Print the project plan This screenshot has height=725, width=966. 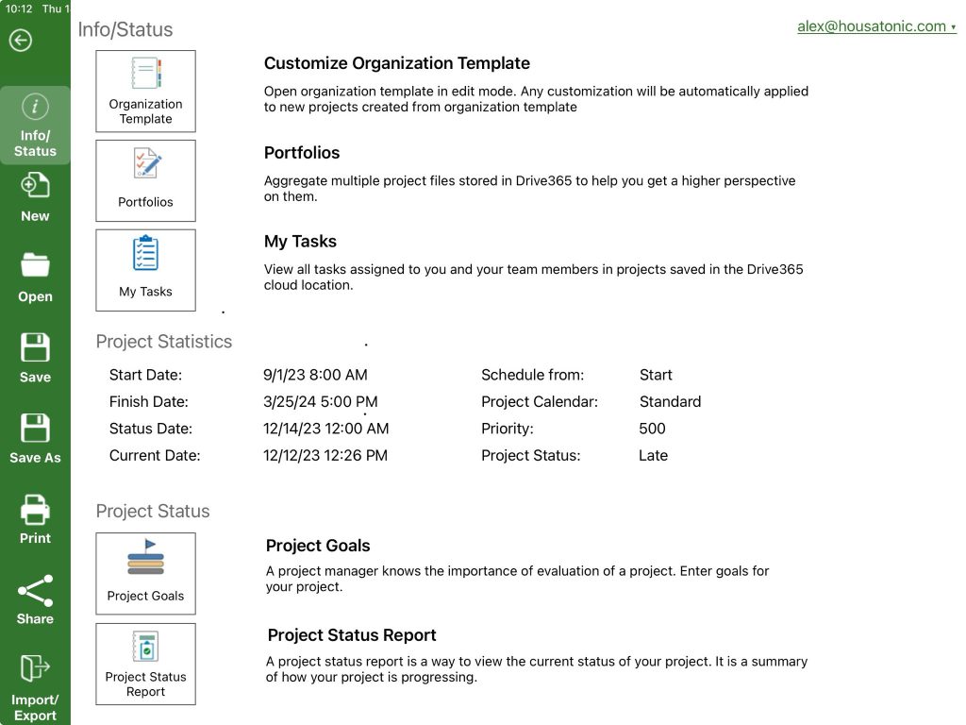coord(35,519)
